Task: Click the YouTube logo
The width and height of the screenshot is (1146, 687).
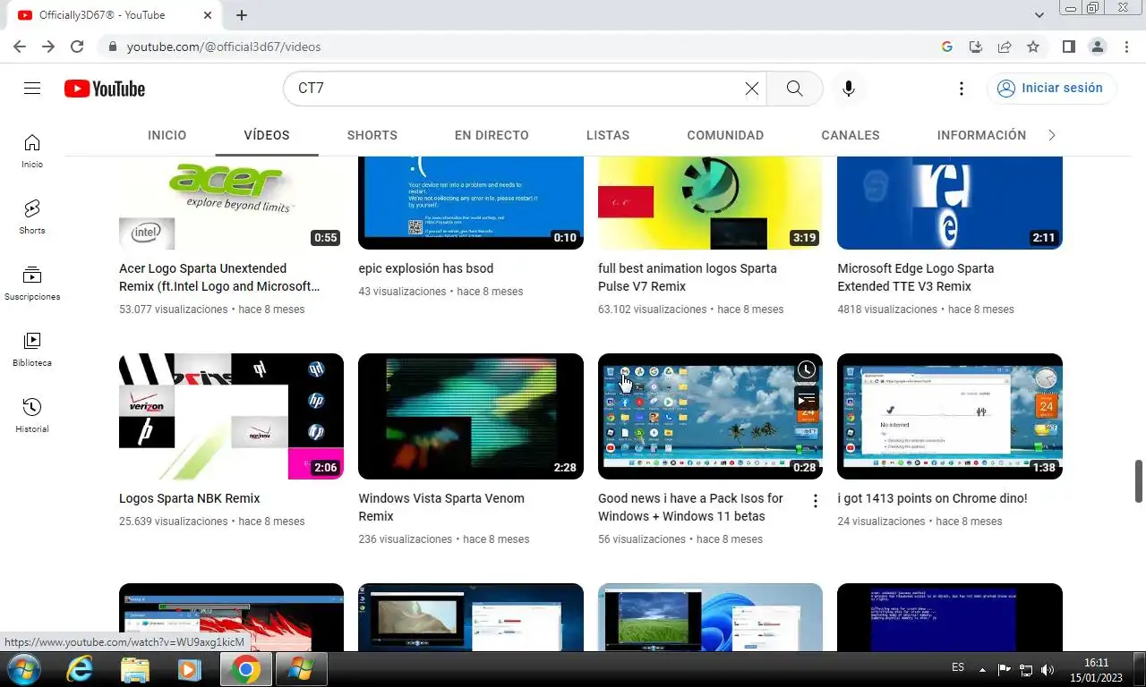Action: [x=105, y=89]
